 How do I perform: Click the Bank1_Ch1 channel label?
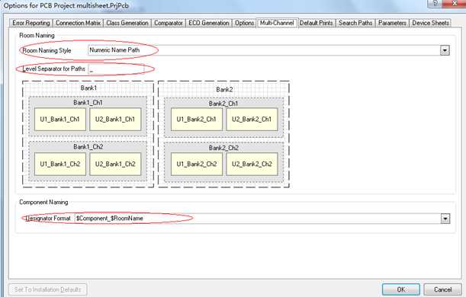point(88,103)
